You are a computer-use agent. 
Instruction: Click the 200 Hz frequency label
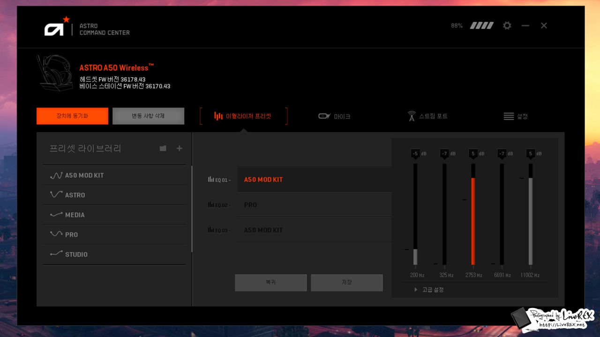[x=417, y=275]
